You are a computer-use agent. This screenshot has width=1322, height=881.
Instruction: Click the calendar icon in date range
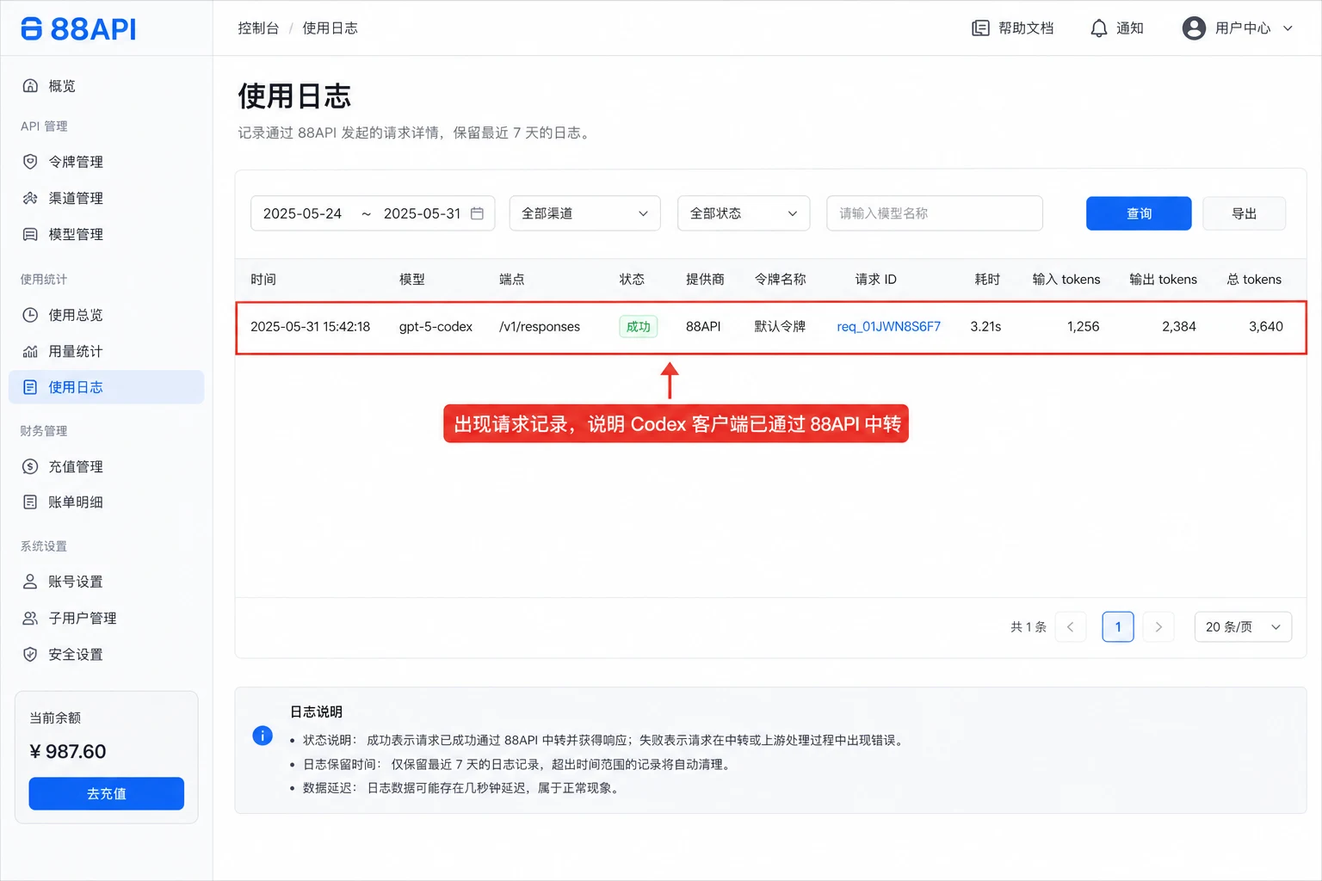(x=477, y=213)
